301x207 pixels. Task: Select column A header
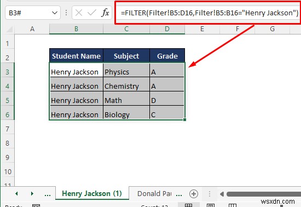click(x=32, y=29)
